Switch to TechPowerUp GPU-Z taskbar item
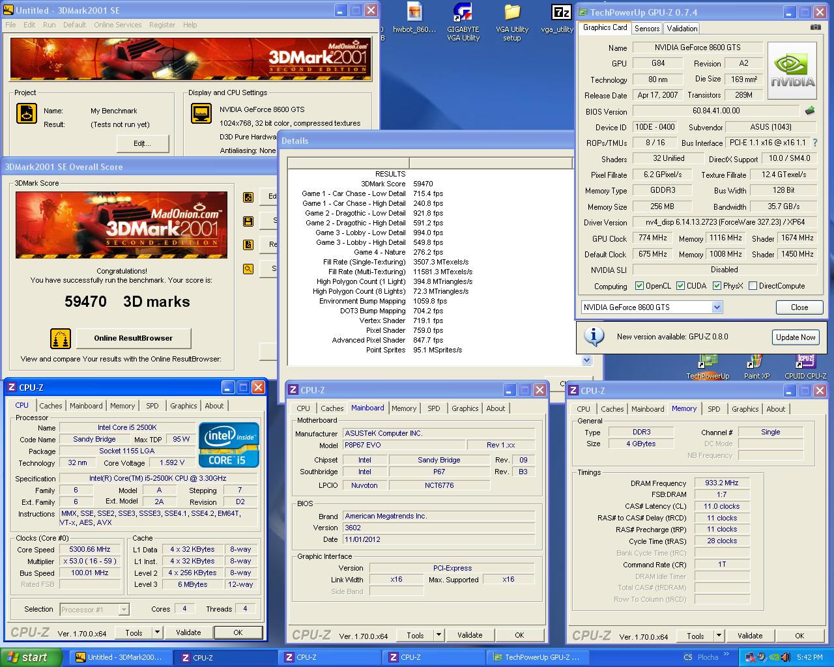This screenshot has width=834, height=667. pyautogui.click(x=538, y=657)
